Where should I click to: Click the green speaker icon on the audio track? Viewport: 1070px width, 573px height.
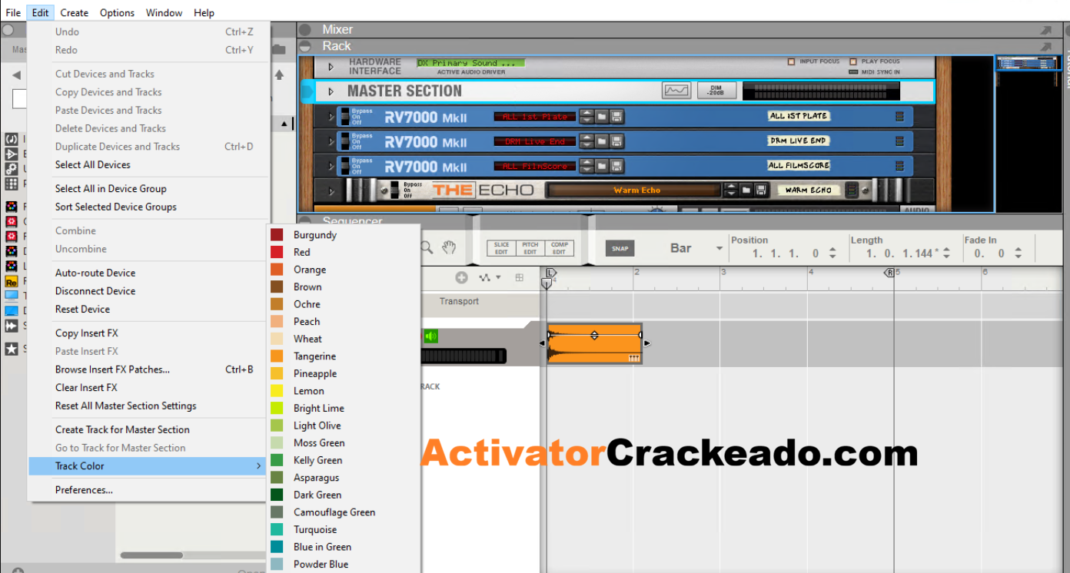pyautogui.click(x=430, y=336)
